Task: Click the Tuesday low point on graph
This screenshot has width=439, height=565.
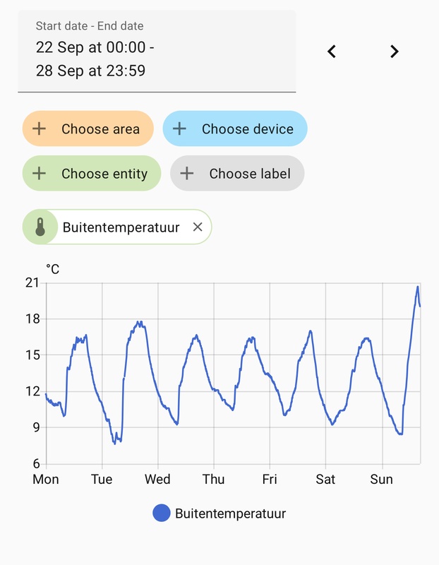Action: (114, 443)
